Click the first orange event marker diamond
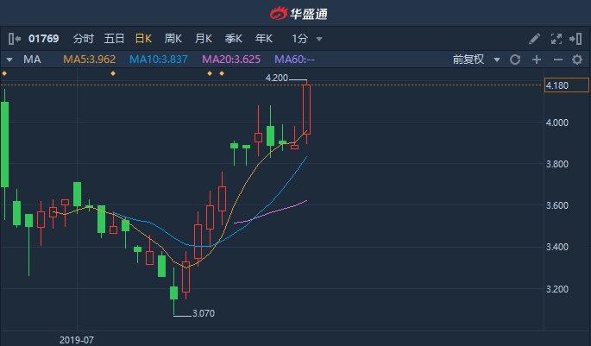 click(x=4, y=74)
